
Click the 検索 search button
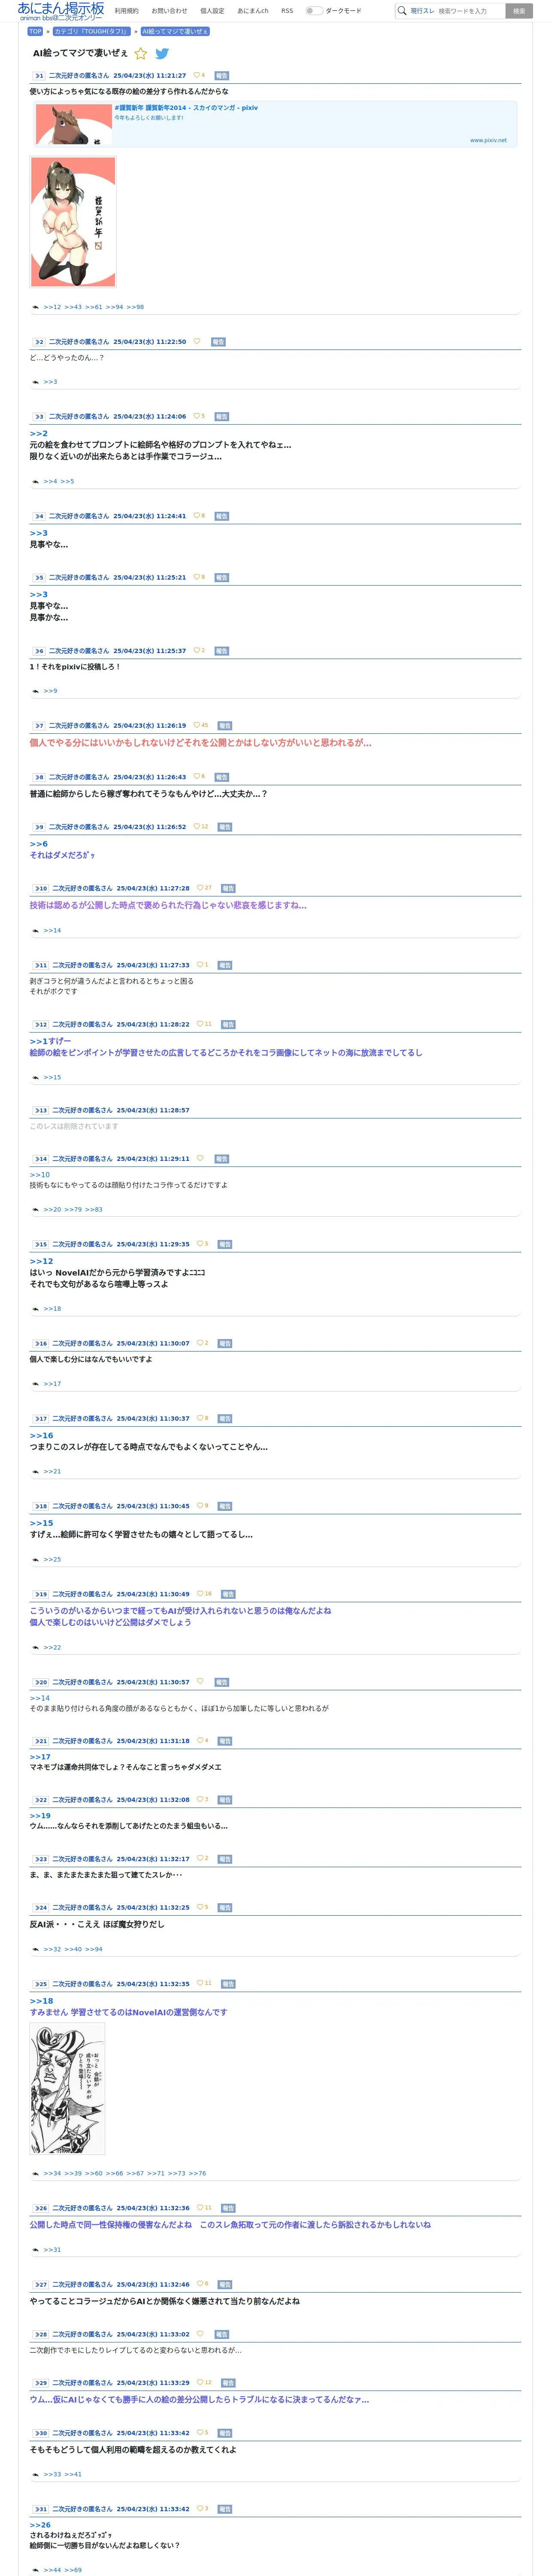(x=518, y=11)
